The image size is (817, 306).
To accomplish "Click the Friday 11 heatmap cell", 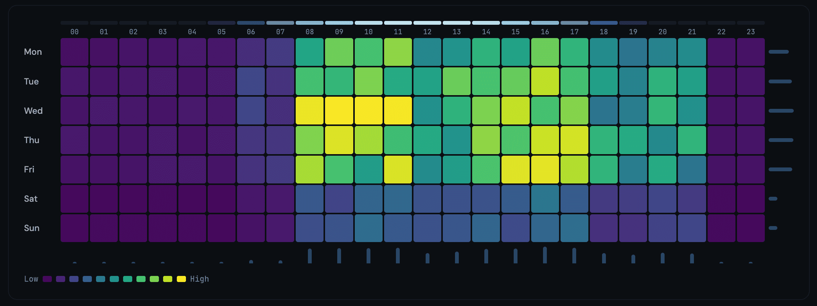I will click(x=398, y=169).
